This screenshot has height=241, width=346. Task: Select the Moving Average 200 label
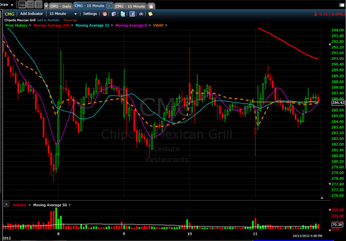[x=51, y=25]
